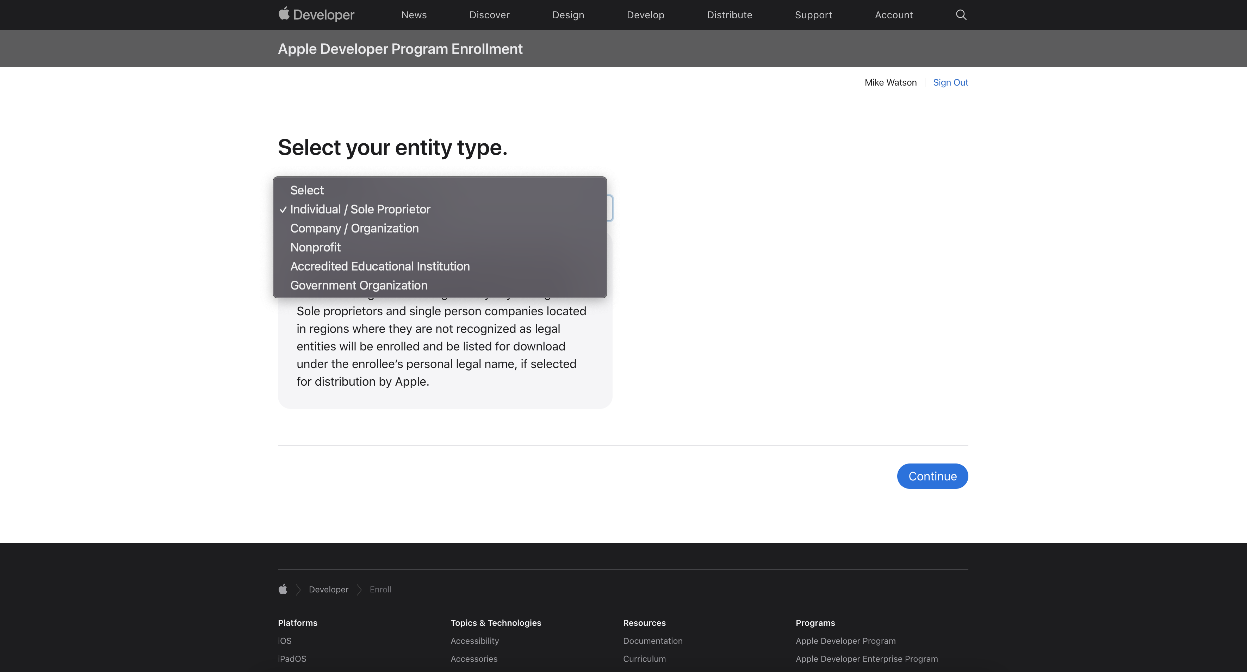Viewport: 1247px width, 672px height.
Task: Go to the Discover section
Action: [x=489, y=15]
